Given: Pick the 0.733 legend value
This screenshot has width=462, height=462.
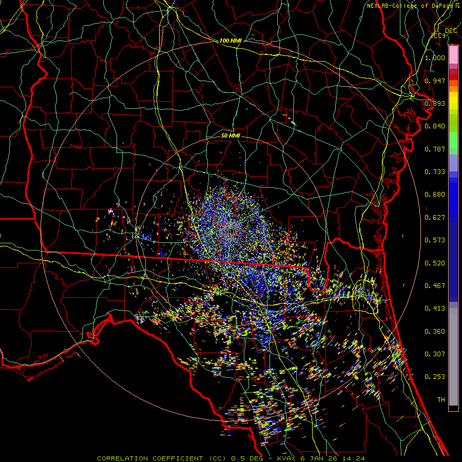Looking at the screenshot, I should tap(435, 172).
